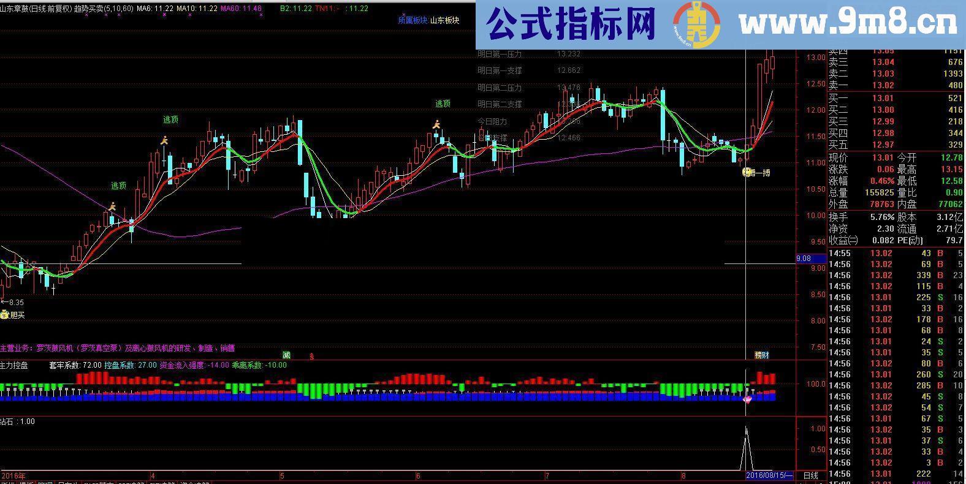The image size is (966, 484).
Task: Click the 胆买 coin icon near 8.35 low
Action: (x=4, y=315)
